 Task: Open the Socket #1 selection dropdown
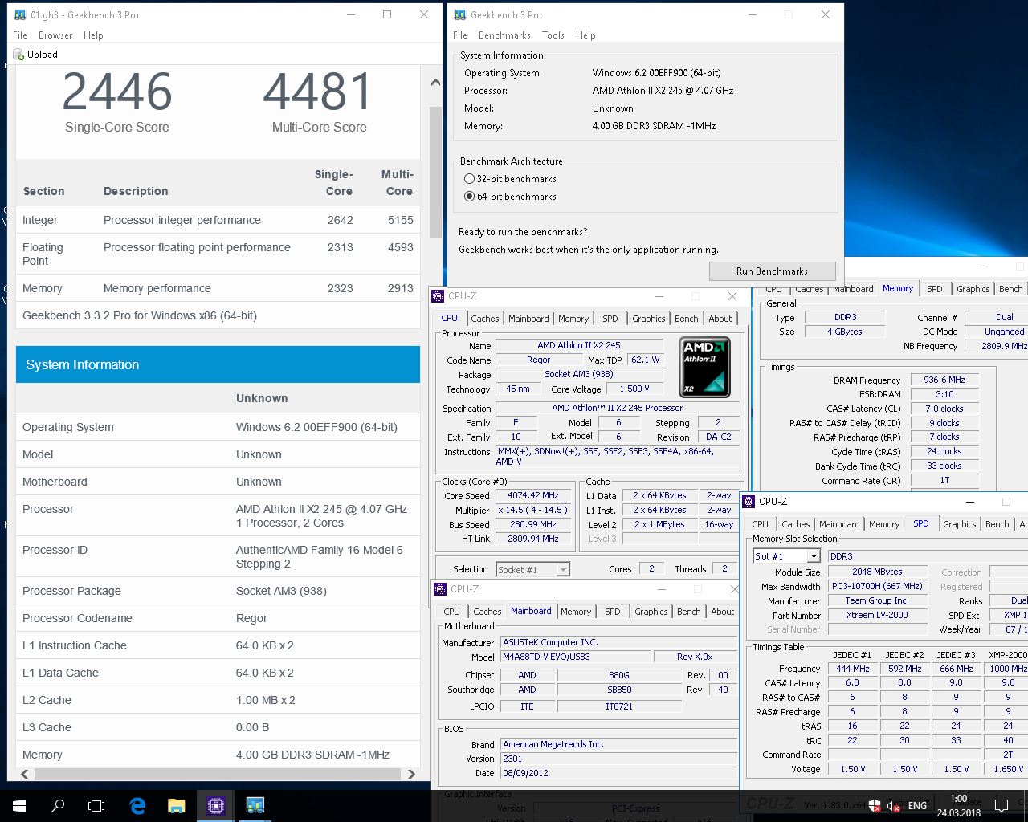click(x=563, y=569)
